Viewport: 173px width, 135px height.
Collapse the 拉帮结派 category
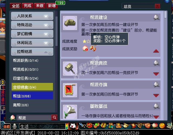point(32,52)
